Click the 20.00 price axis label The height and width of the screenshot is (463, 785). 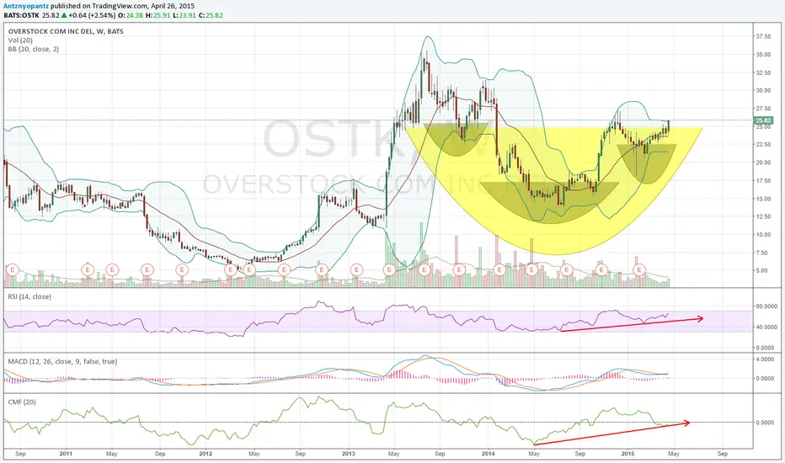[763, 162]
